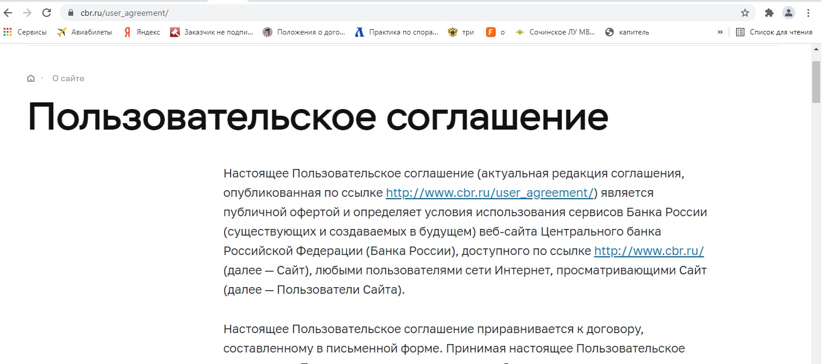Open the Extensions puzzle icon
Image resolution: width=825 pixels, height=364 pixels.
(x=769, y=13)
